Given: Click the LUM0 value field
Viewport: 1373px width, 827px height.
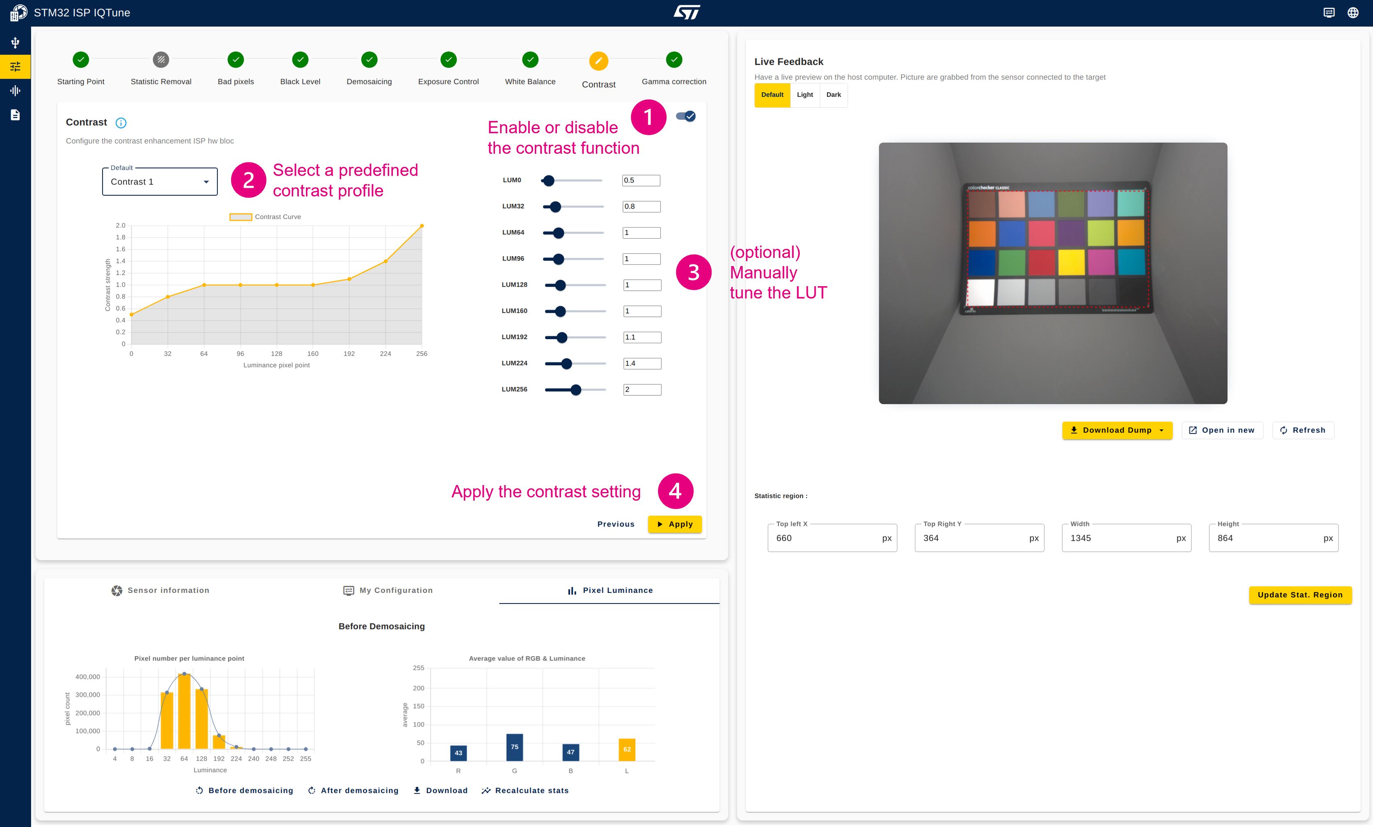Looking at the screenshot, I should point(641,180).
